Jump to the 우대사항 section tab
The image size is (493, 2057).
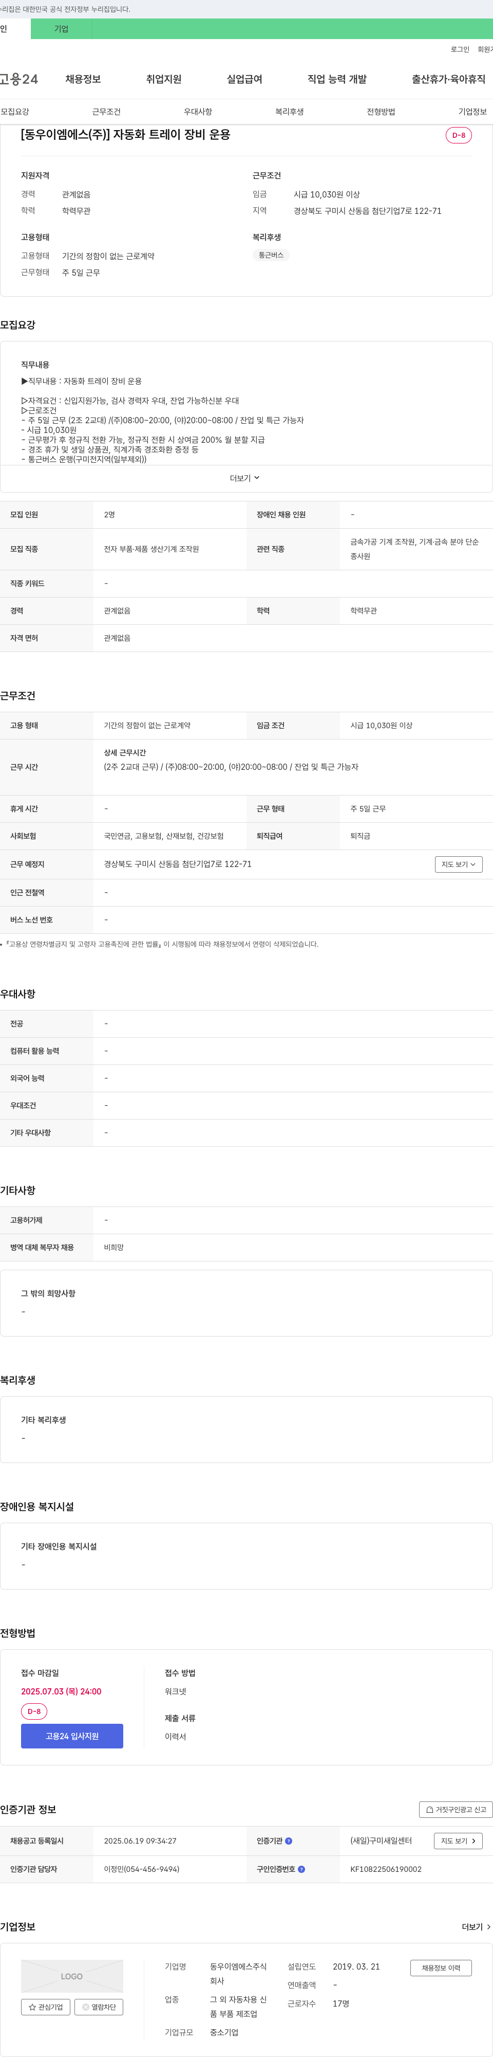point(198,112)
